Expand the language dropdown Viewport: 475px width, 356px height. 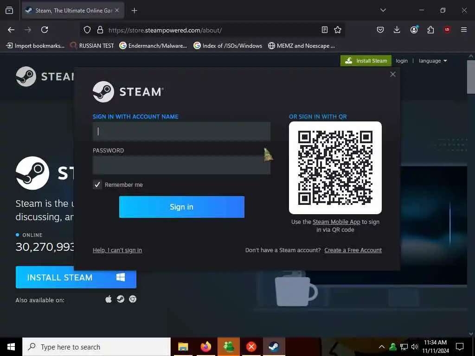click(x=433, y=61)
